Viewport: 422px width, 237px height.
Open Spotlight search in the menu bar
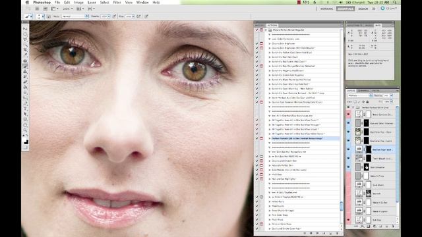[394, 3]
